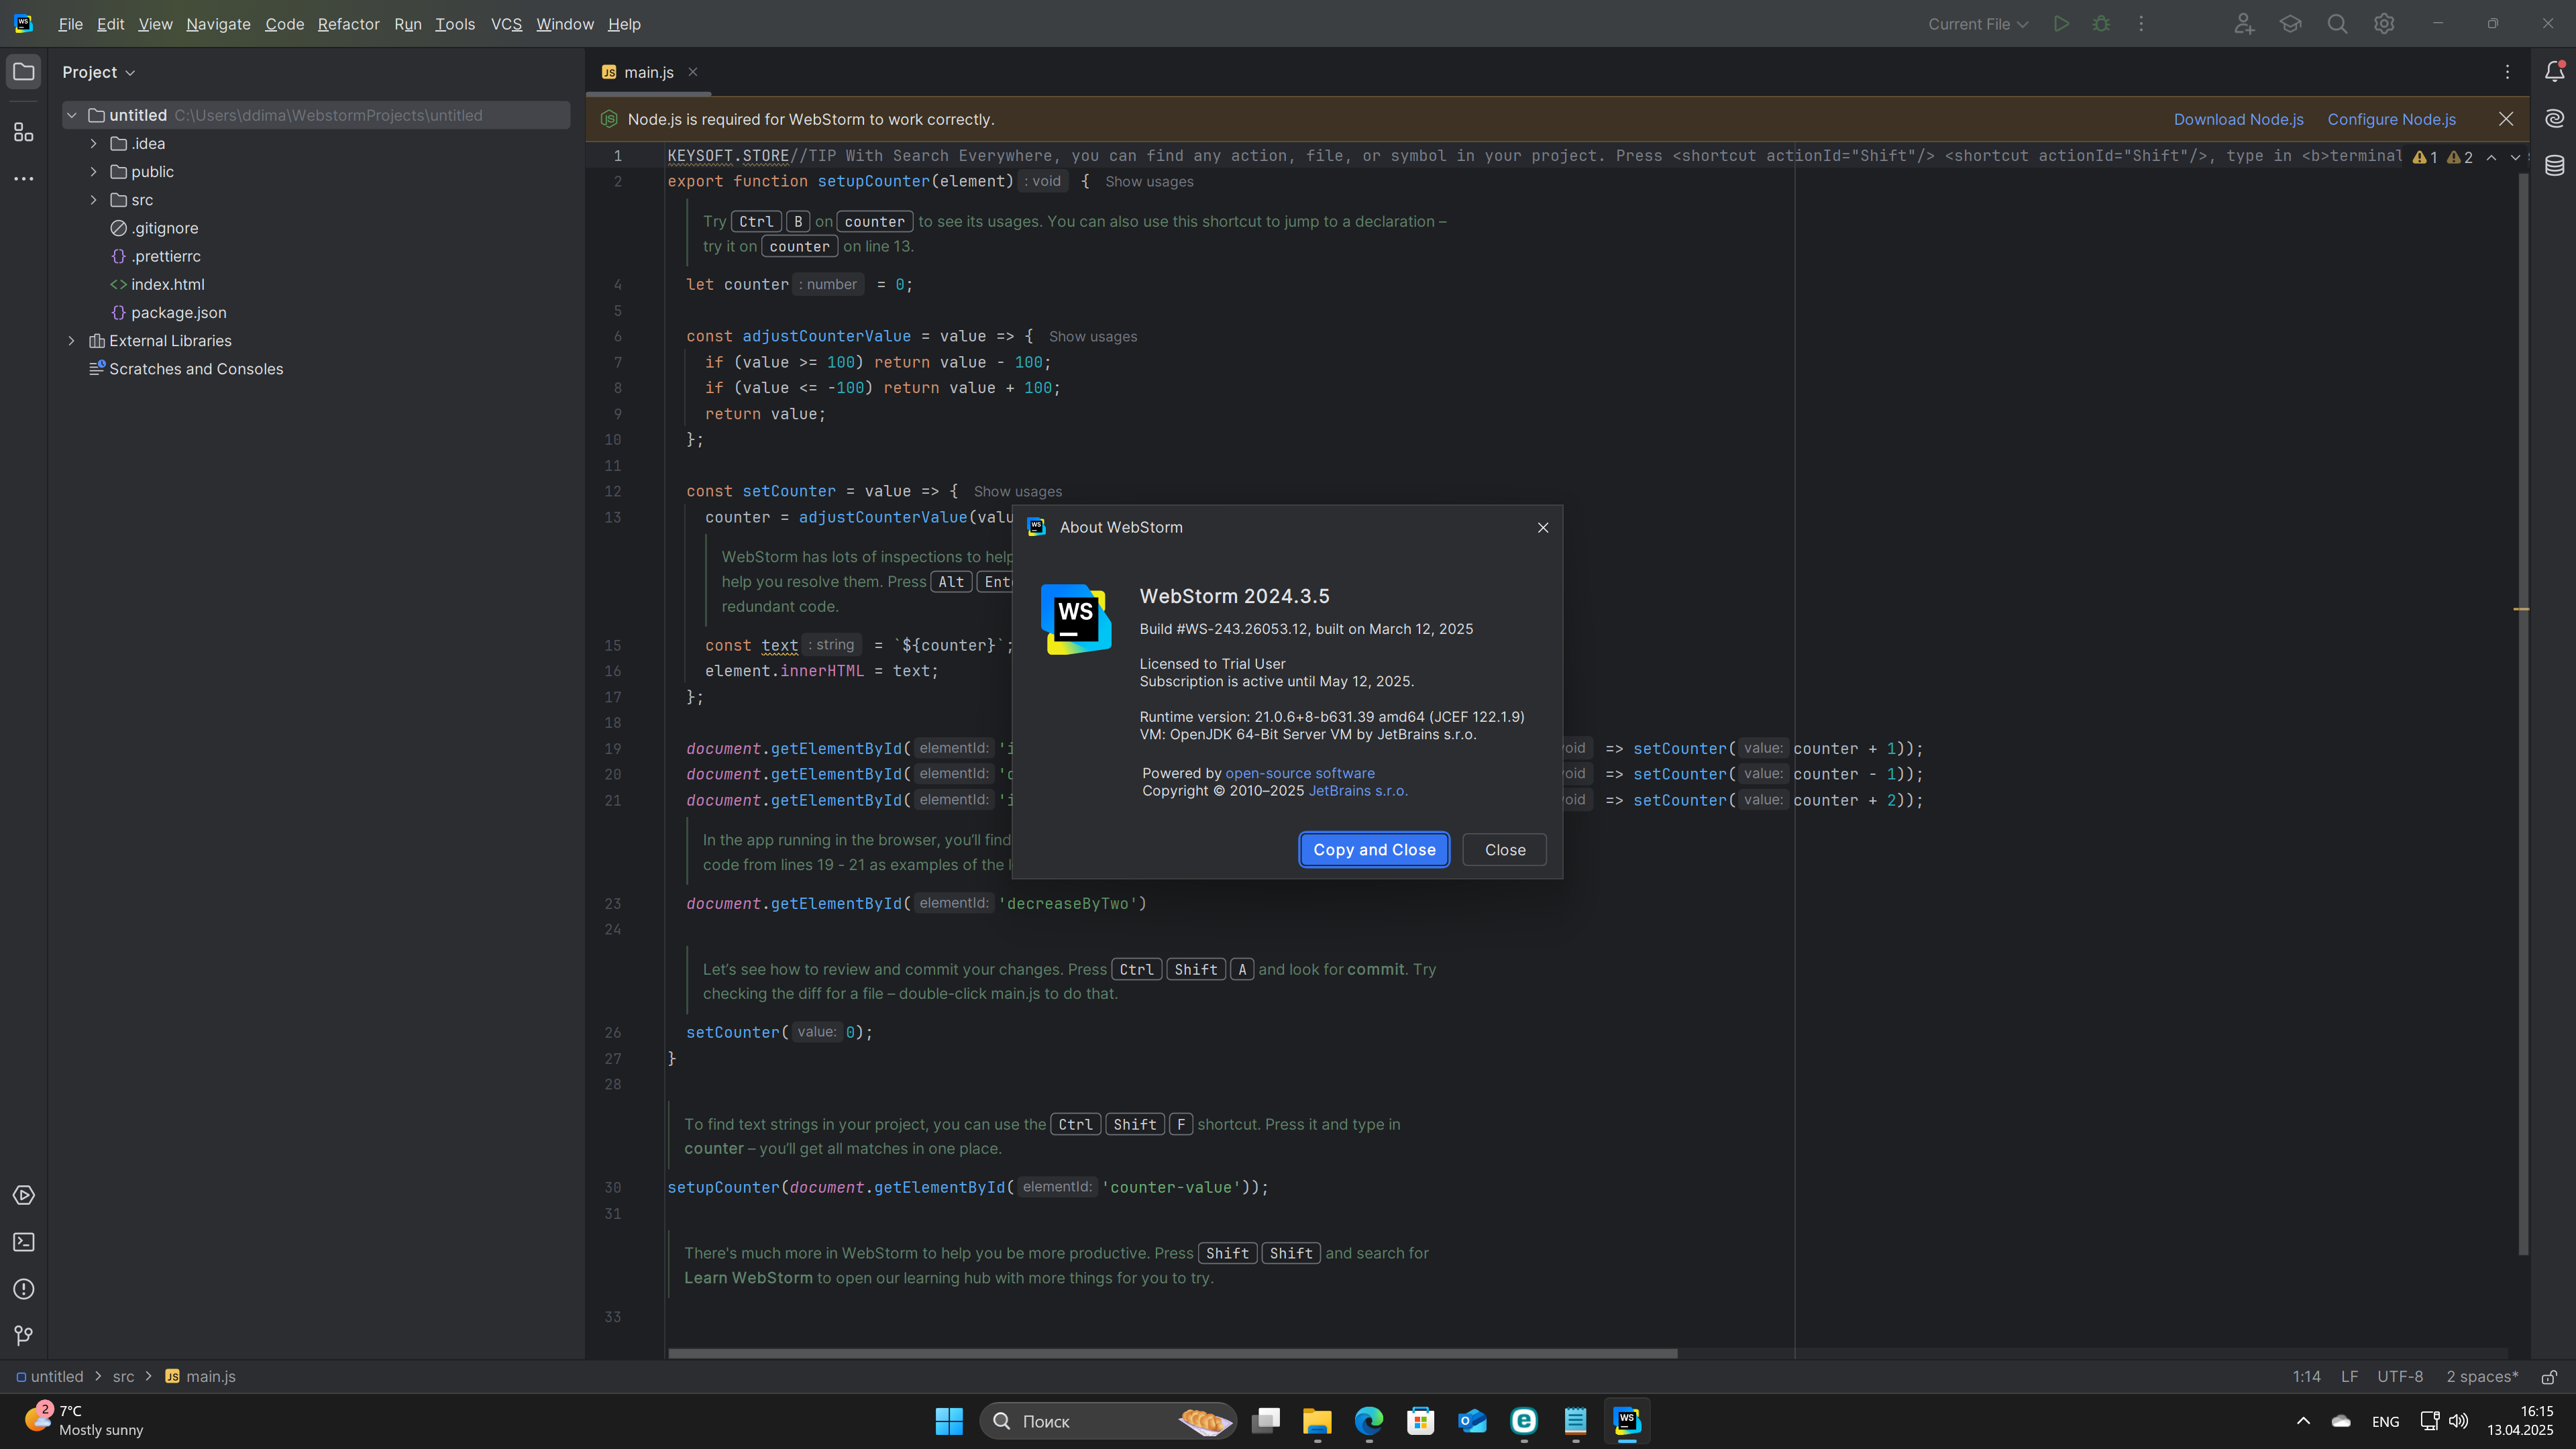Open the JetBrains s.r.o. link
The width and height of the screenshot is (2576, 1449).
click(1358, 790)
